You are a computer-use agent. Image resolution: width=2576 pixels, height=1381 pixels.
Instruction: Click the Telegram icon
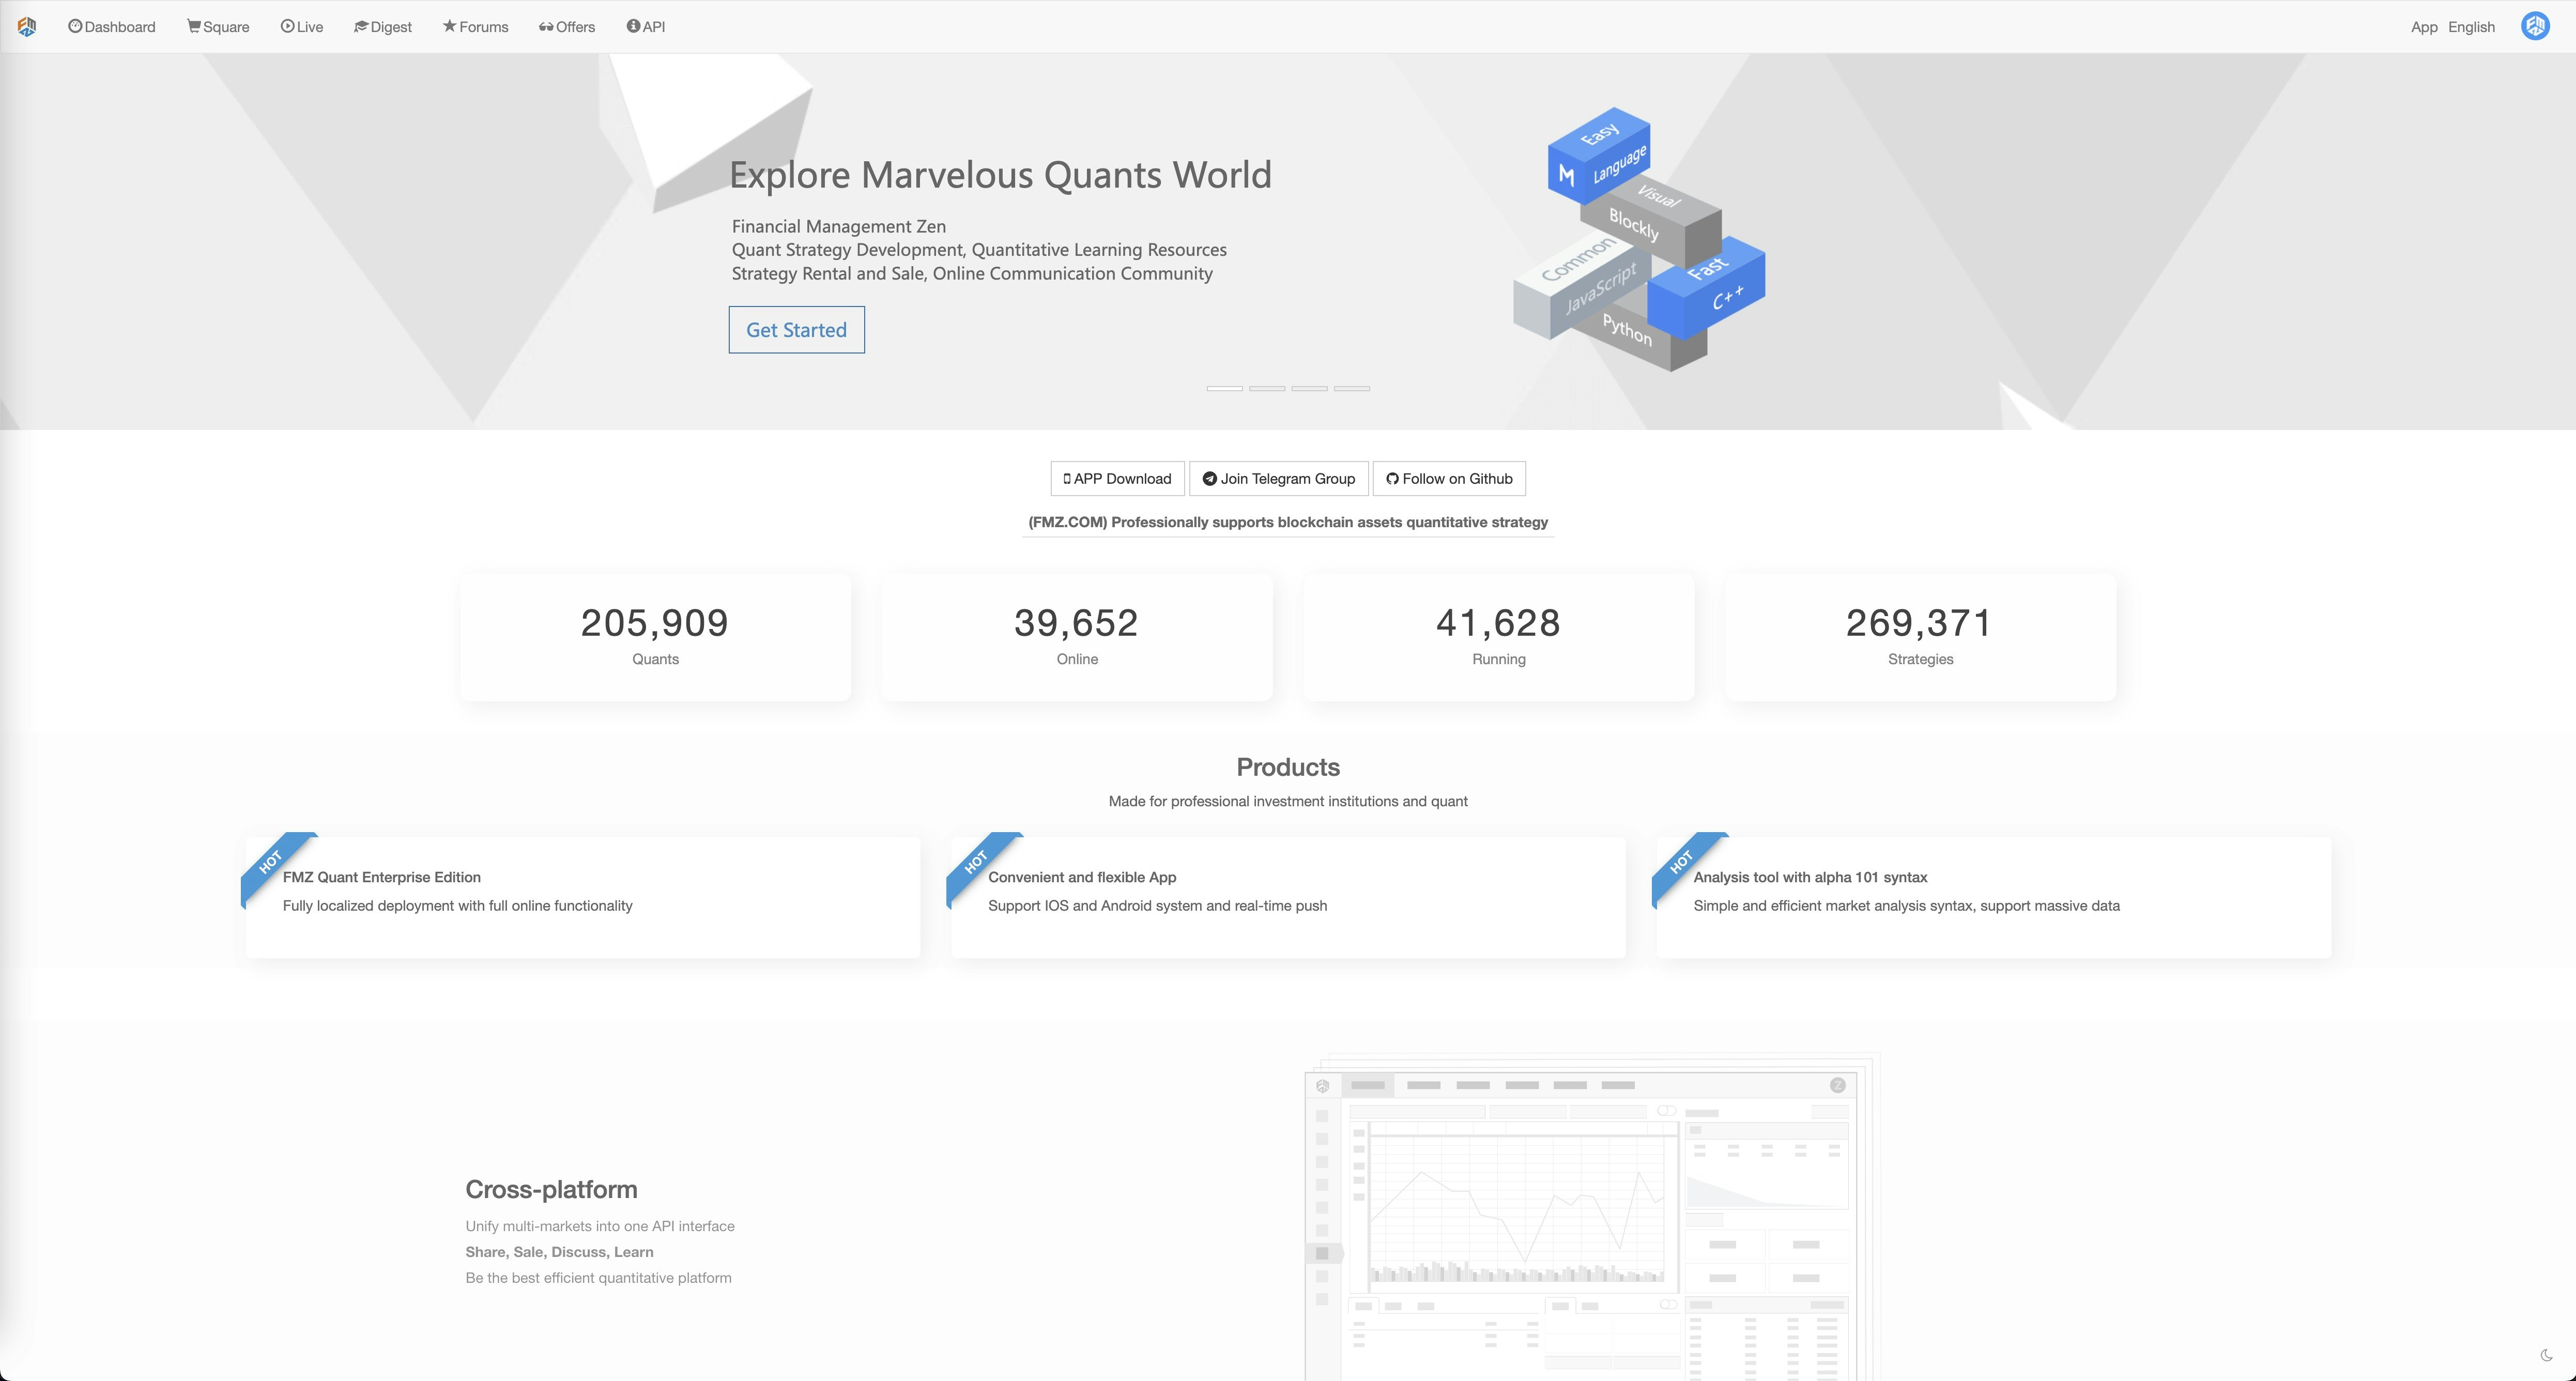click(1209, 479)
